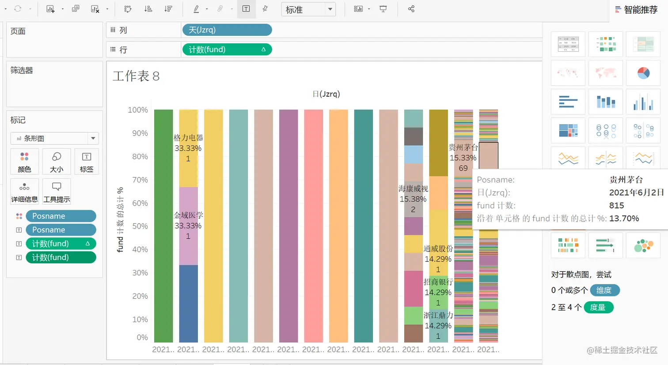This screenshot has height=365, width=668.
Task: Select the bullet graph chart thumbnail
Action: pos(606,245)
